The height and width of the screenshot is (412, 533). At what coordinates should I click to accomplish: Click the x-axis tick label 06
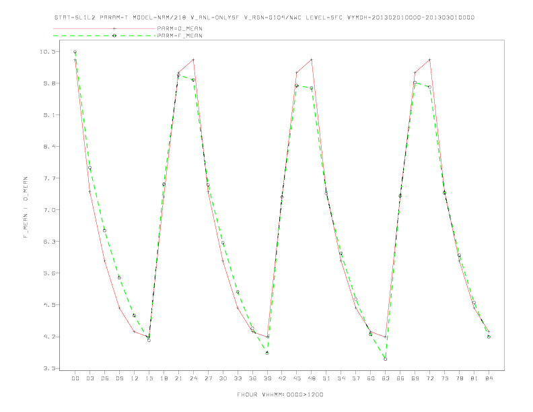click(105, 378)
